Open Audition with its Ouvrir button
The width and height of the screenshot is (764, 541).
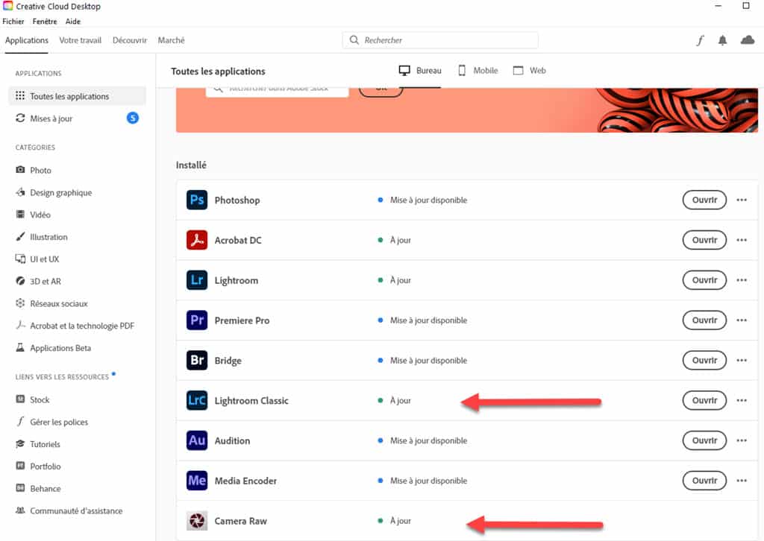pyautogui.click(x=704, y=440)
